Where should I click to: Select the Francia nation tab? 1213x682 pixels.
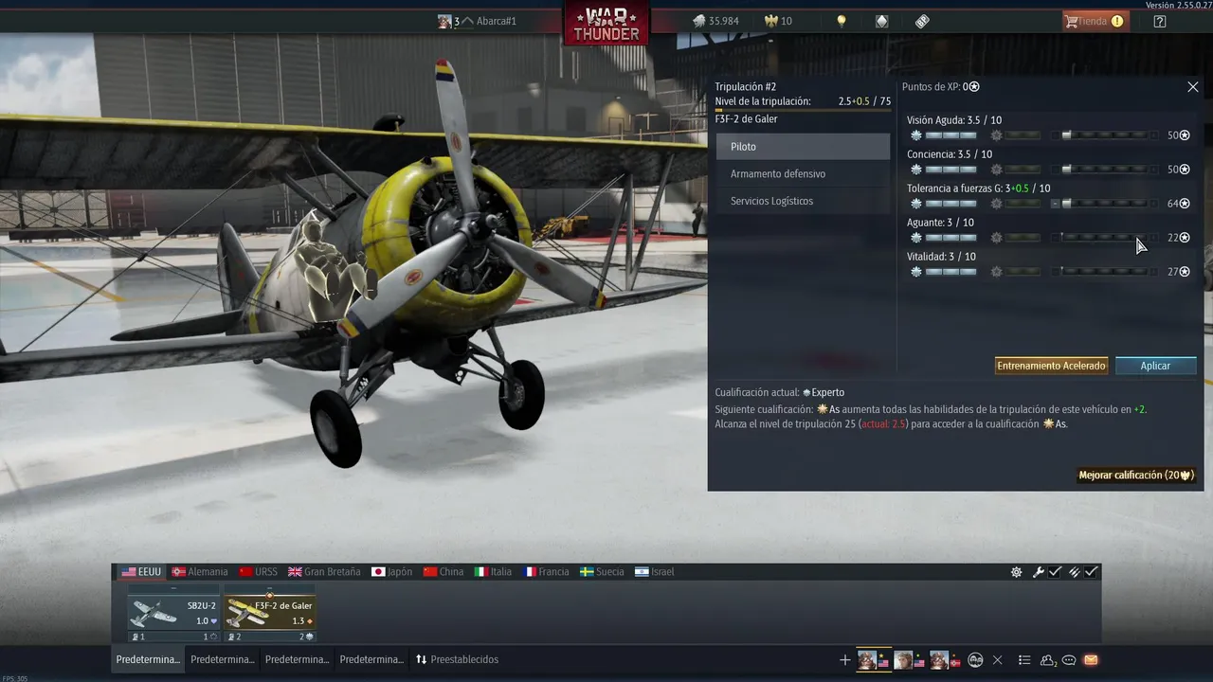click(547, 572)
